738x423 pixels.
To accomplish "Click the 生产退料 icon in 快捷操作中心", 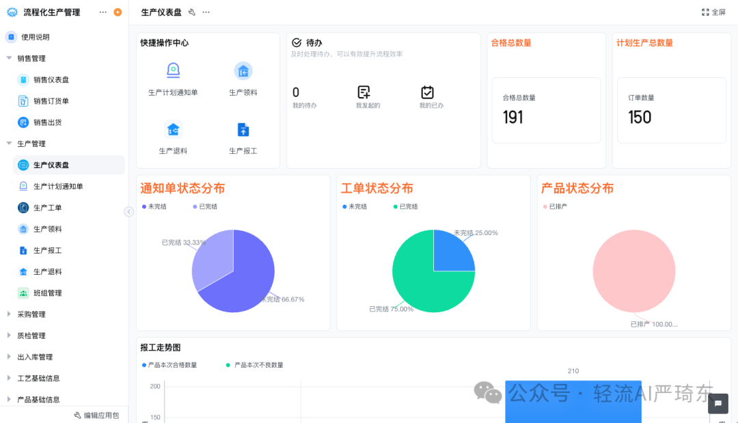I will click(173, 130).
